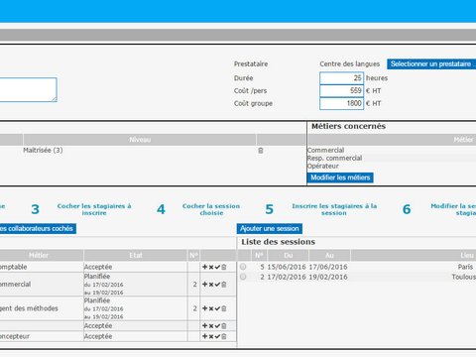Image resolution: width=476 pixels, height=357 pixels.
Task: Click the Maîtrisée (3) level text
Action: (43, 150)
